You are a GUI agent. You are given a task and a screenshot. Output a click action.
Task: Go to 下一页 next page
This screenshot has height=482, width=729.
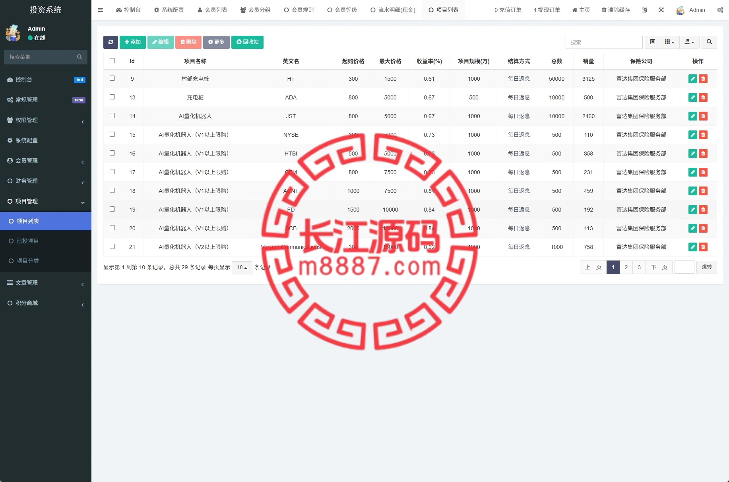659,267
